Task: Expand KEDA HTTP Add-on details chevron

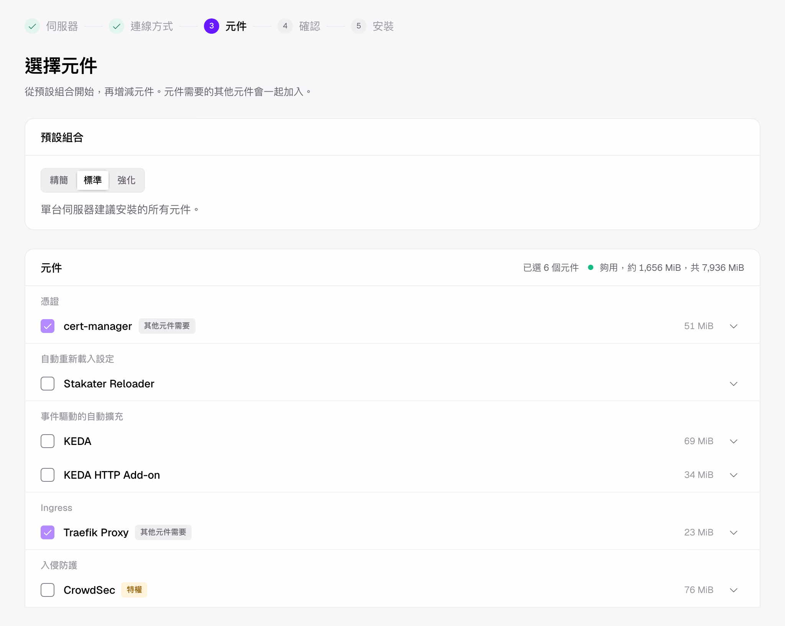Action: pyautogui.click(x=734, y=475)
